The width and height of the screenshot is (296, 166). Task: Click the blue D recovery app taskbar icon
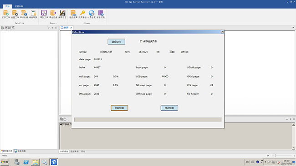(x=54, y=162)
